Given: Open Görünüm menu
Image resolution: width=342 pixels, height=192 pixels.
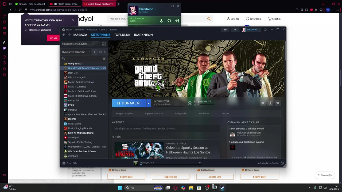Looking at the screenshot, I should tap(79, 30).
